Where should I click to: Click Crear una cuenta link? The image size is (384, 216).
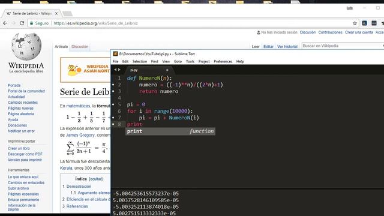pos(359,32)
